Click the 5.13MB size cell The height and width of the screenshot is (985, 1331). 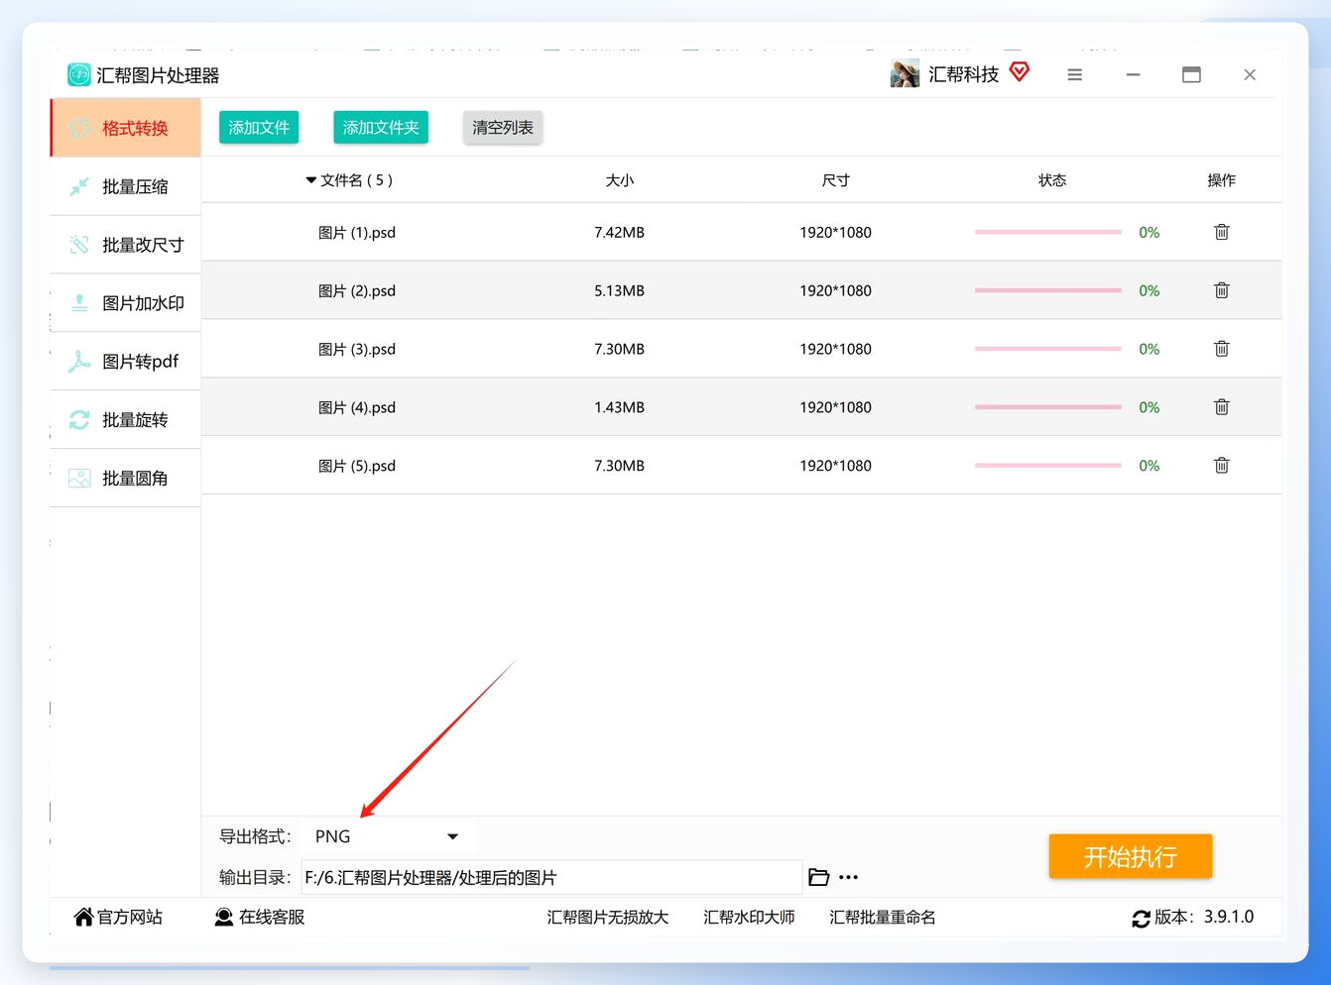[619, 290]
